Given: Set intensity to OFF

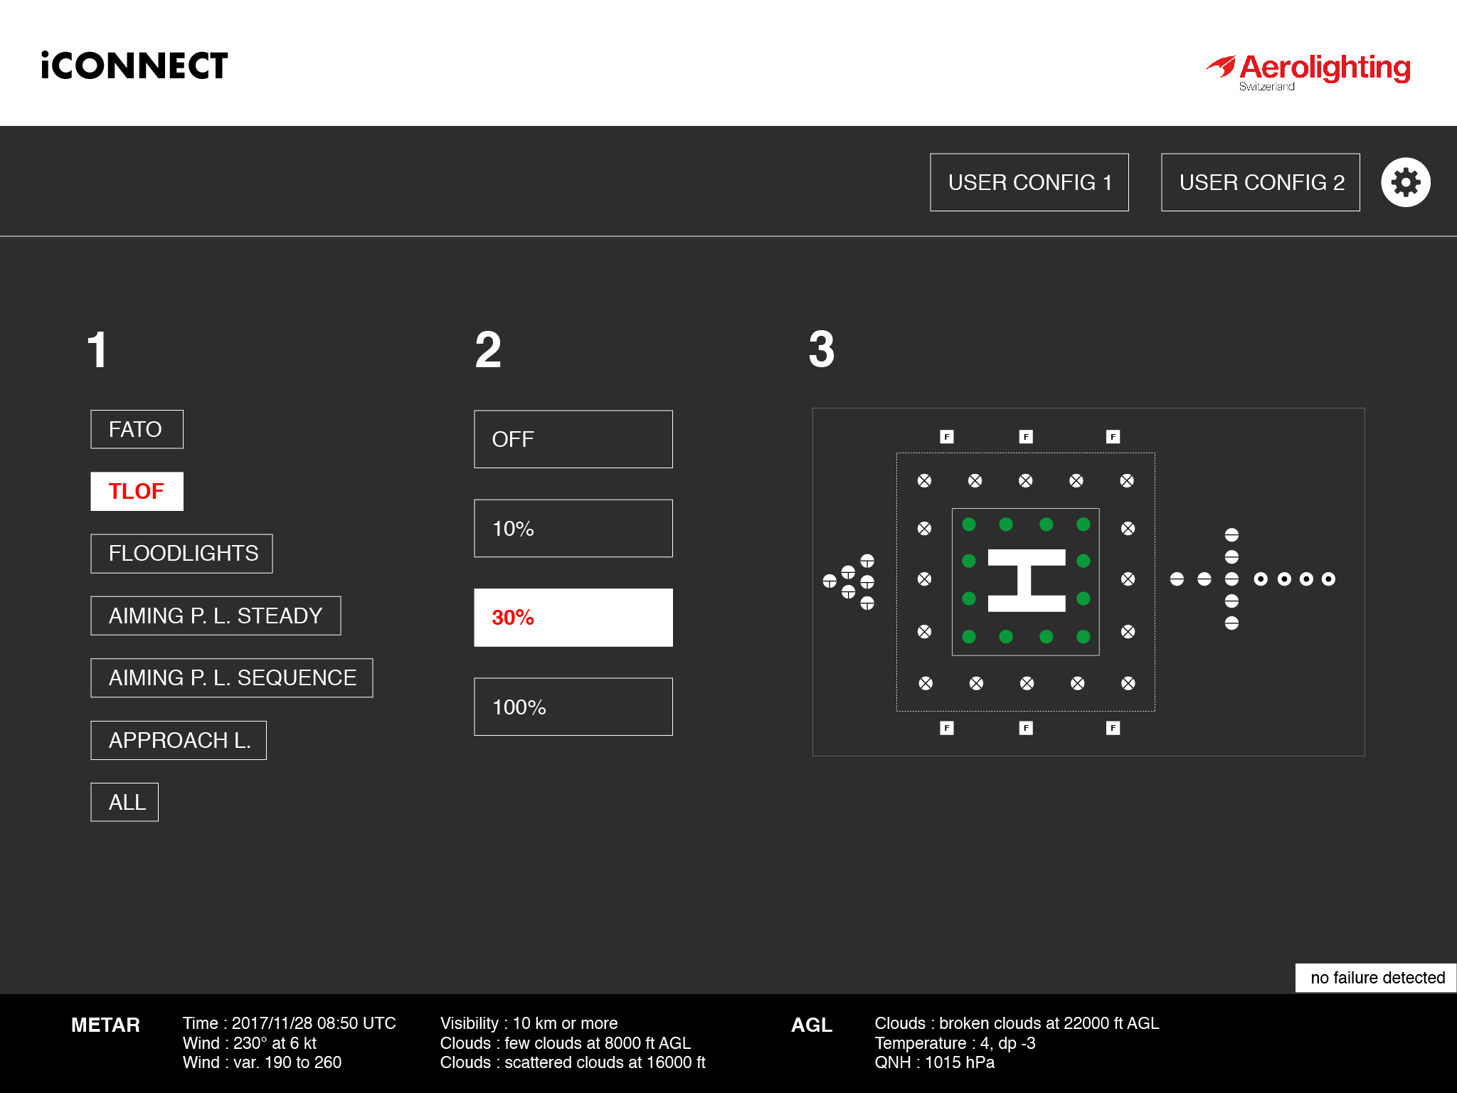Looking at the screenshot, I should point(573,439).
